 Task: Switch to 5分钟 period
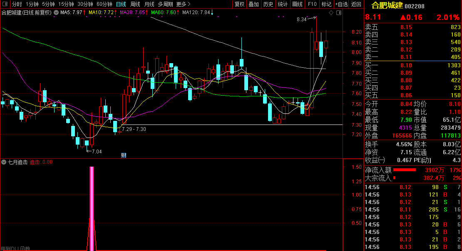[x=48, y=4]
